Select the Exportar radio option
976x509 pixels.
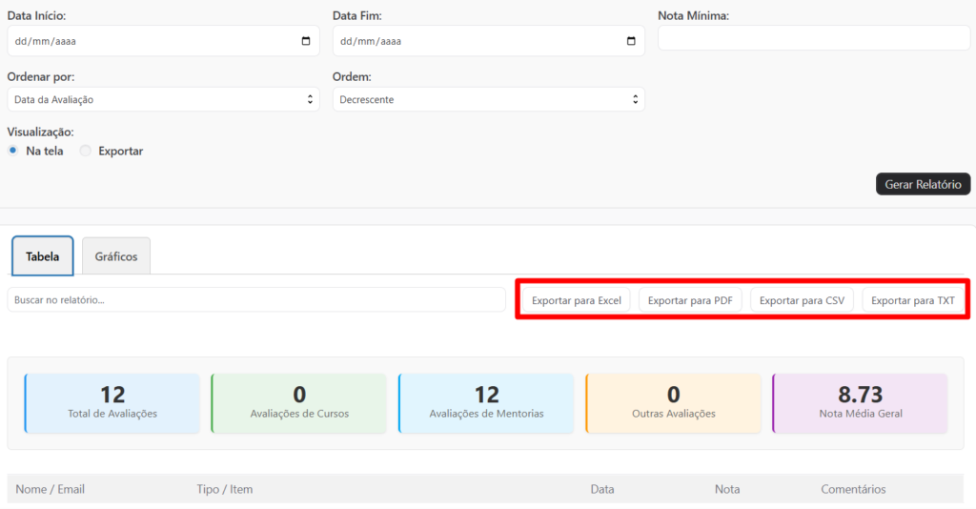point(86,151)
